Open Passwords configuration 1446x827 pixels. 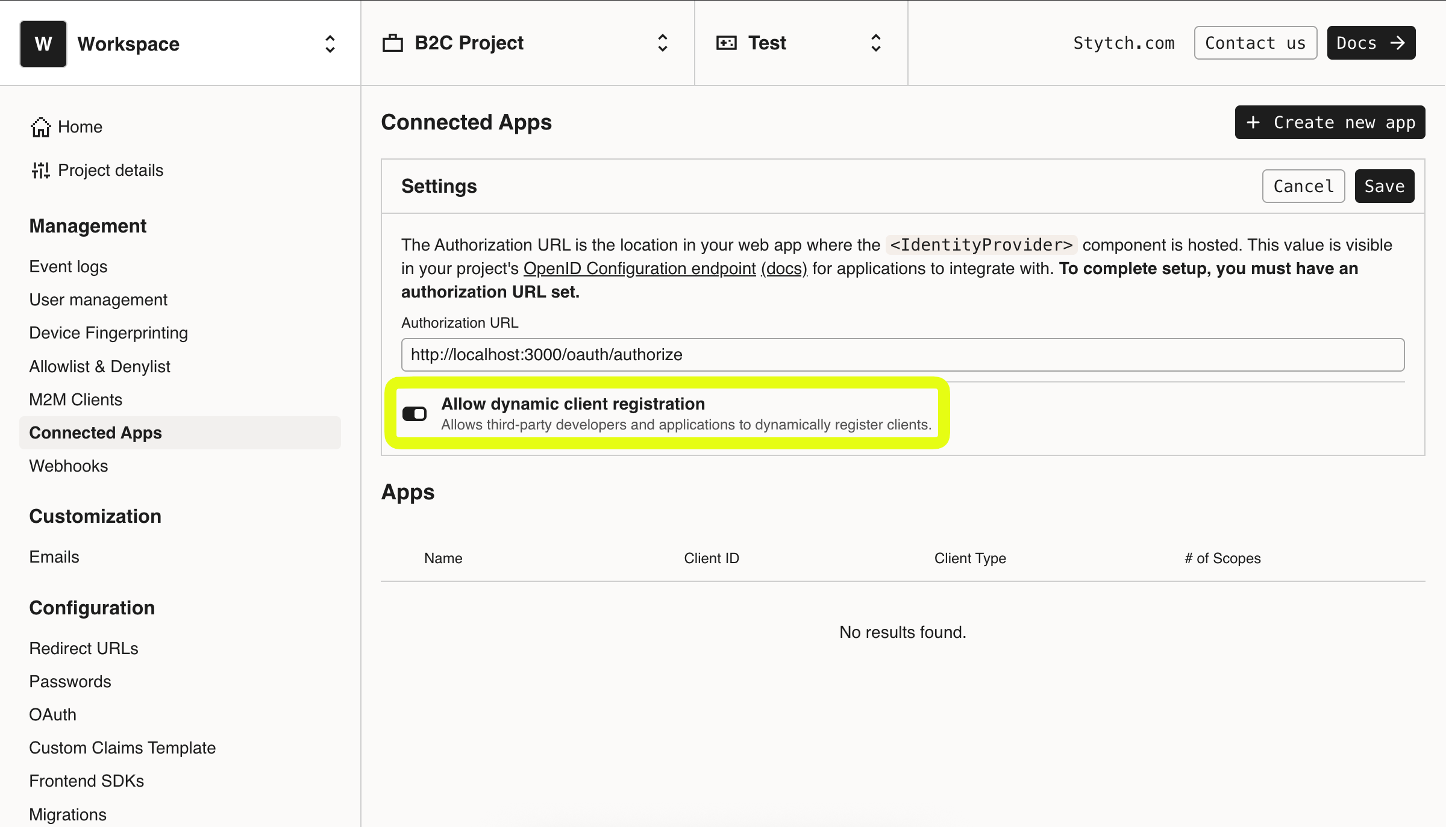(x=70, y=681)
